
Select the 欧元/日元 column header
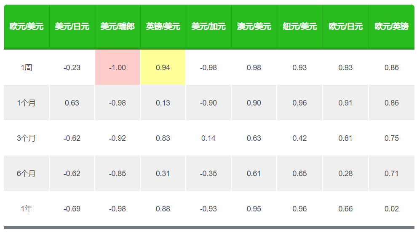tap(345, 26)
